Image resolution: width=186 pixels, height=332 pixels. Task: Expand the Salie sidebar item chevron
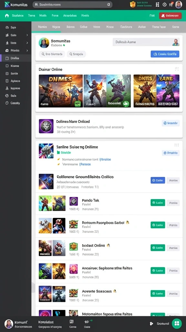point(27,35)
